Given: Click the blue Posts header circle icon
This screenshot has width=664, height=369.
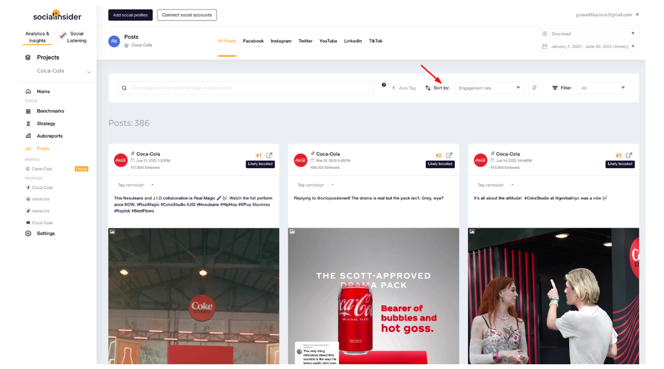Looking at the screenshot, I should pyautogui.click(x=114, y=41).
